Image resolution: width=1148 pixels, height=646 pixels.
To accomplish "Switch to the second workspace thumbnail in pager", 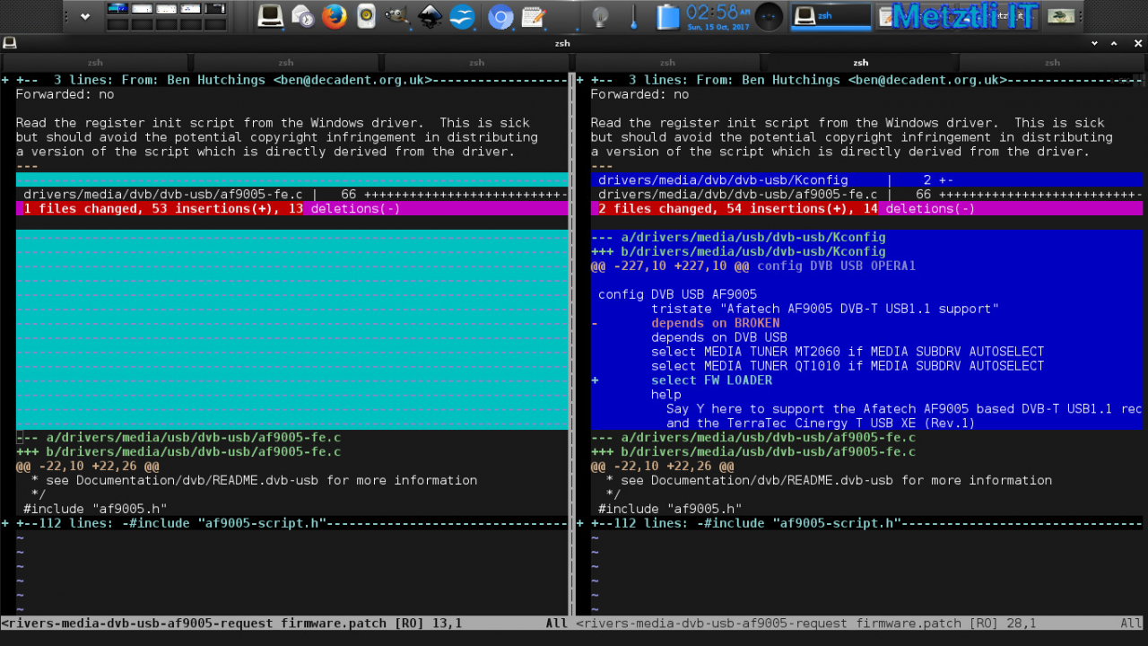I will (x=142, y=9).
